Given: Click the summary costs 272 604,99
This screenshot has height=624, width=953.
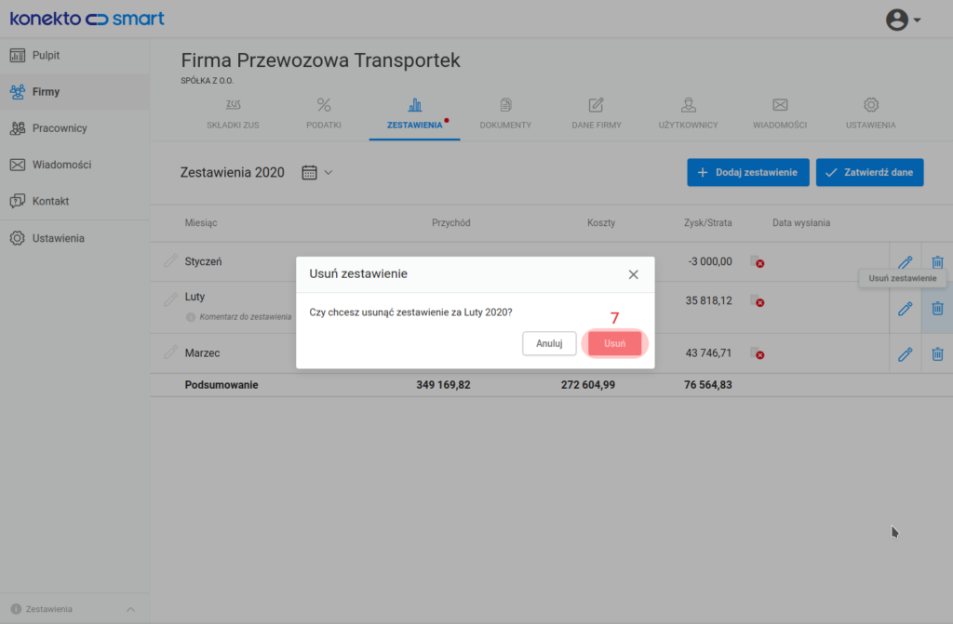Looking at the screenshot, I should click(588, 385).
